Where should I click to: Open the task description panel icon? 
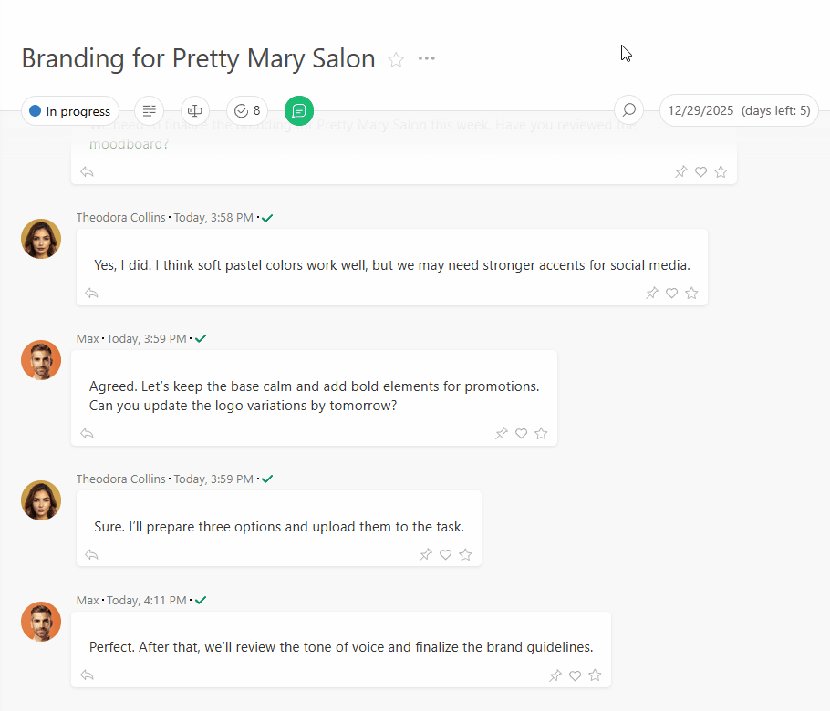[x=149, y=110]
